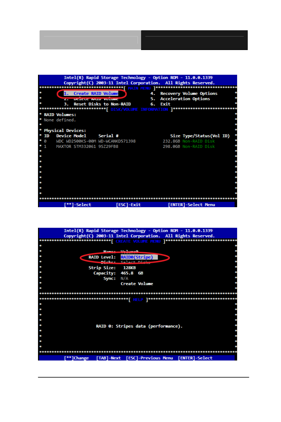The width and height of the screenshot is (281, 422).
Task: Click the 232.8GB size value
Action: point(171,141)
